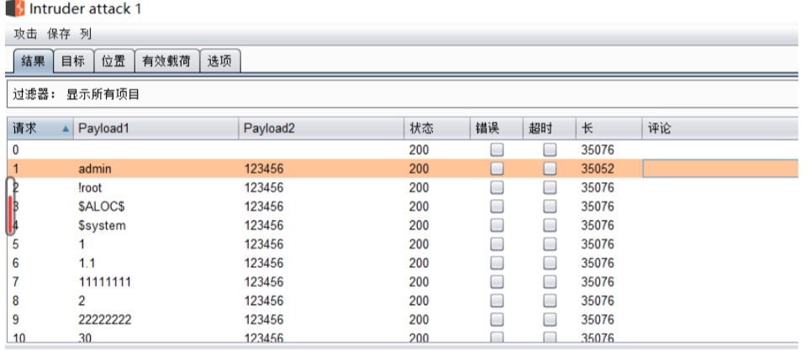Screen dimensions: 811x351
Task: Click the Burp Suite window icon
Action: pos(15,8)
